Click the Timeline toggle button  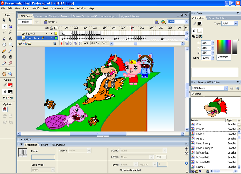25,22
